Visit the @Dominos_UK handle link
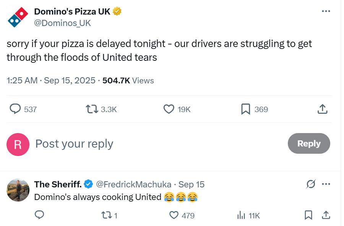 [x=62, y=23]
